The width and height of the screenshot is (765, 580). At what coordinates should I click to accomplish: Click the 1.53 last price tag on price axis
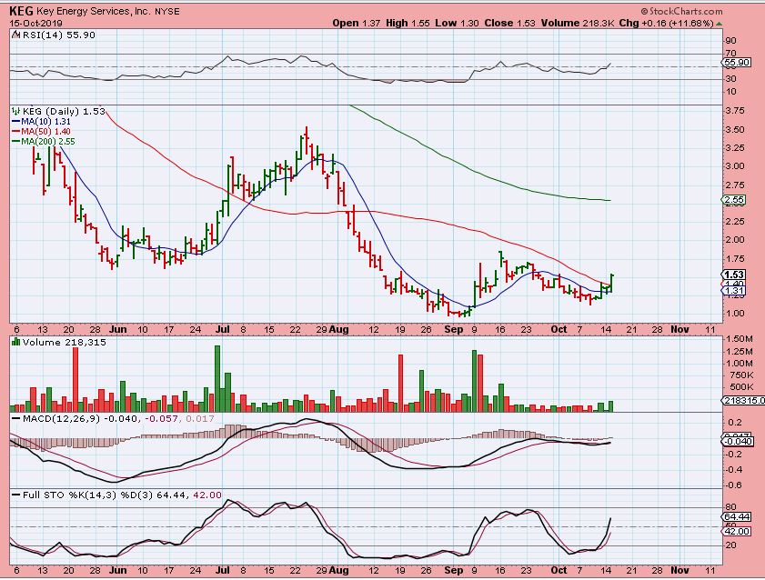click(734, 275)
